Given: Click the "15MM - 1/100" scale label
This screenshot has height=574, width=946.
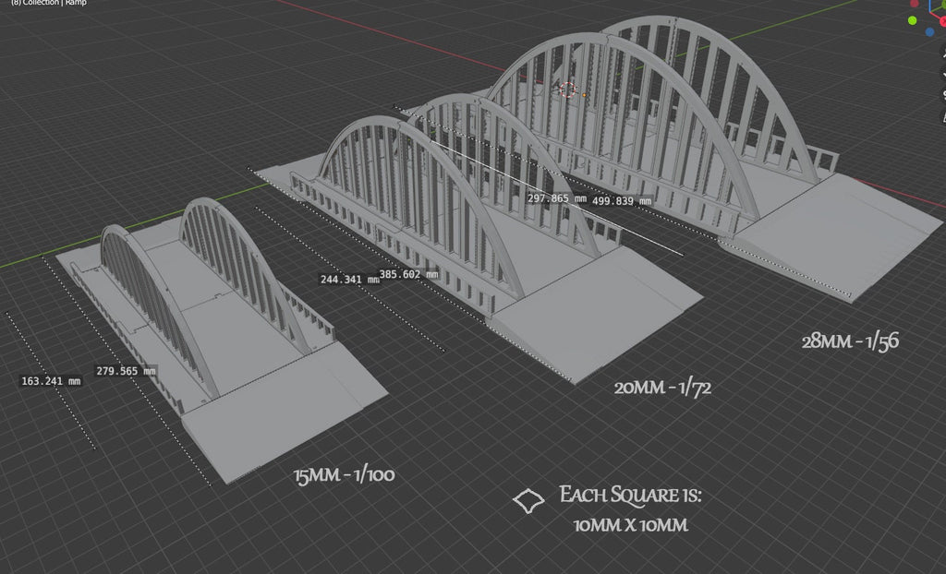Looking at the screenshot, I should [344, 476].
